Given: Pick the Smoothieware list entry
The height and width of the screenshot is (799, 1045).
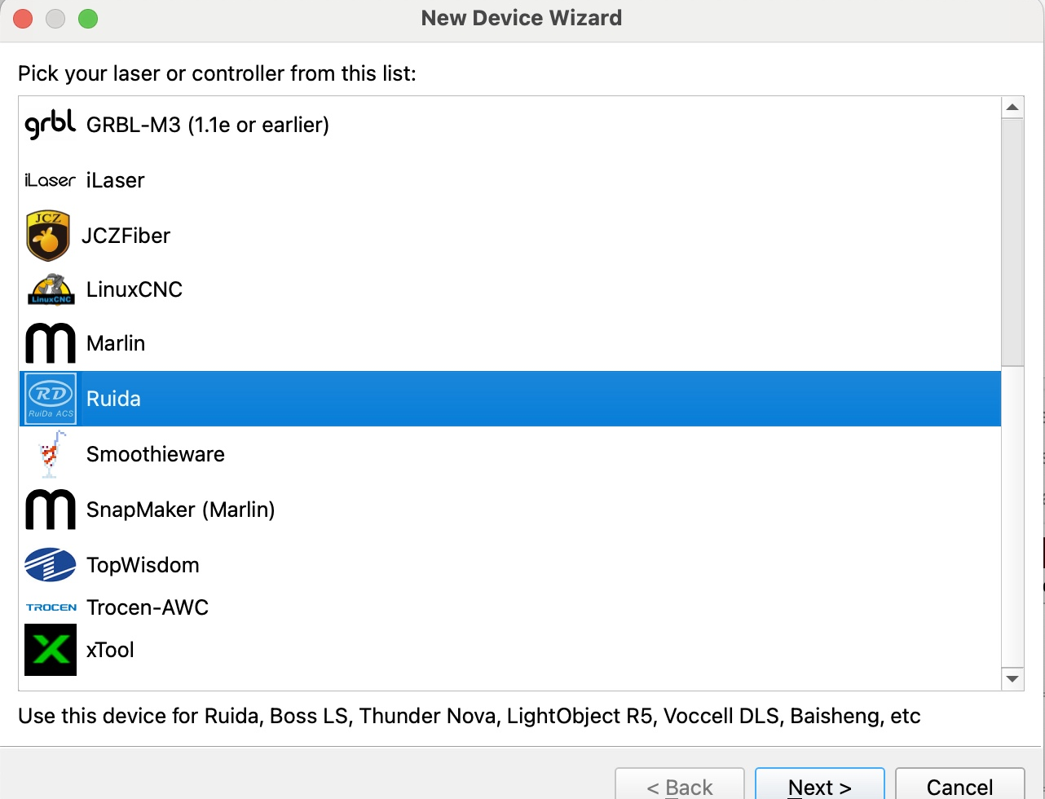Looking at the screenshot, I should pyautogui.click(x=155, y=454).
